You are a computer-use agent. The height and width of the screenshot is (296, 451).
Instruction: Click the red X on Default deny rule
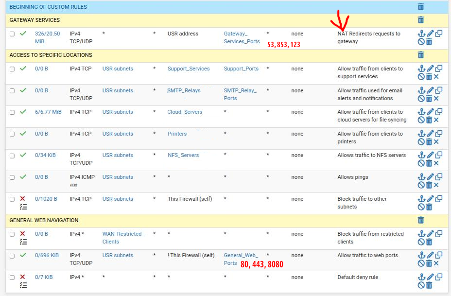point(23,277)
